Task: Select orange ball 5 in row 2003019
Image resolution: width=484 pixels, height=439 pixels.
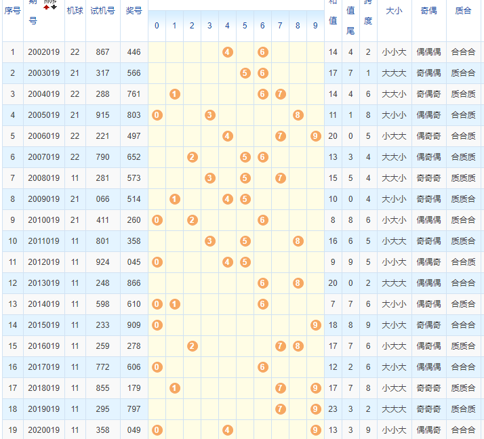Action: [245, 73]
